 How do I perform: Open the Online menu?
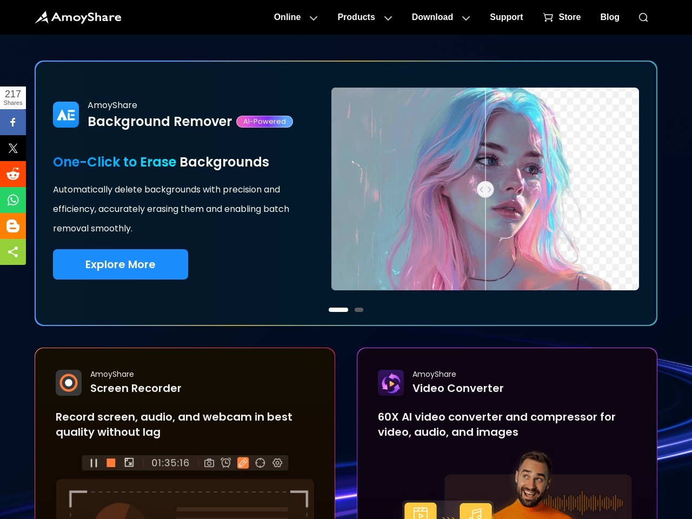(x=287, y=17)
